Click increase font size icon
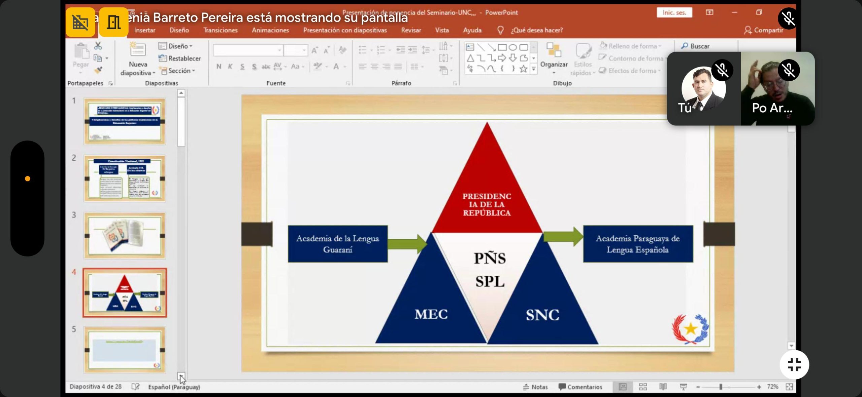The image size is (862, 397). click(x=315, y=50)
